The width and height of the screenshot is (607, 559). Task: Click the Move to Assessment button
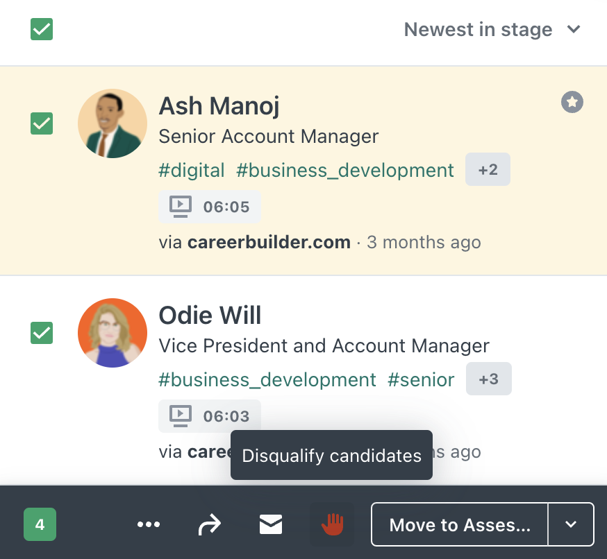point(460,524)
